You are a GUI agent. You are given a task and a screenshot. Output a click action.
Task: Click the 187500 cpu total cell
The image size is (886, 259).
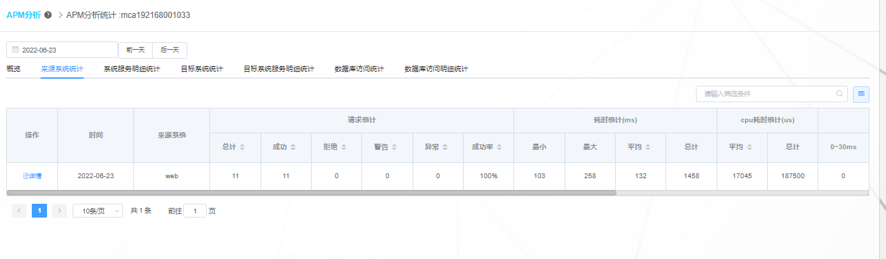[793, 176]
